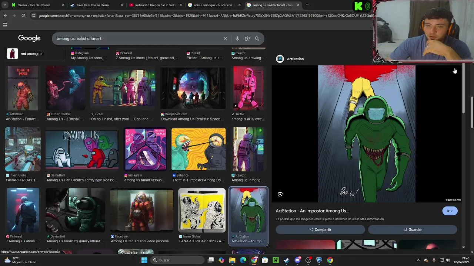Click the taskbar Buscar search box
The width and height of the screenshot is (474, 266).
click(x=177, y=260)
